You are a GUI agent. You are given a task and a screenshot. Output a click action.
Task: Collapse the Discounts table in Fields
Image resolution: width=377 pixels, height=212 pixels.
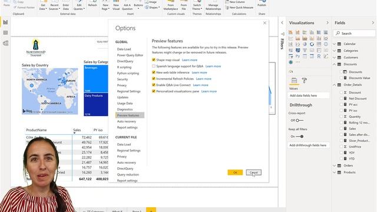(334, 64)
